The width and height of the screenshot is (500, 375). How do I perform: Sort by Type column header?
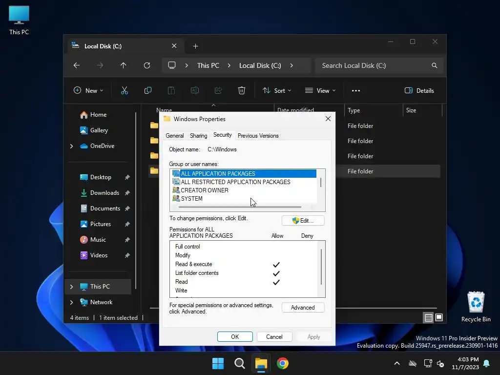pyautogui.click(x=374, y=110)
